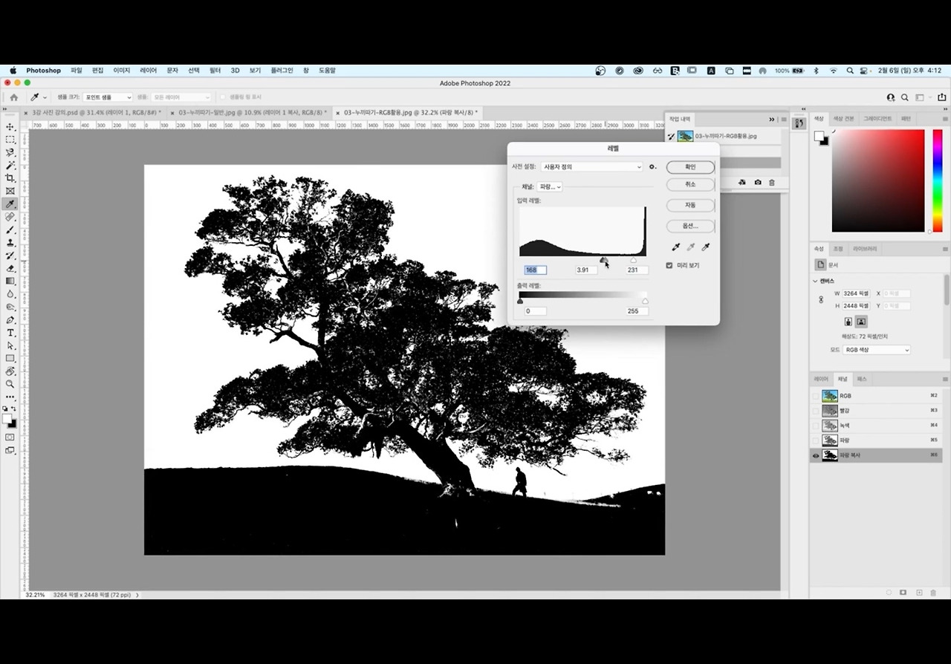This screenshot has height=664, width=951.
Task: Select the Rectangular Marquee tool
Action: (x=10, y=140)
